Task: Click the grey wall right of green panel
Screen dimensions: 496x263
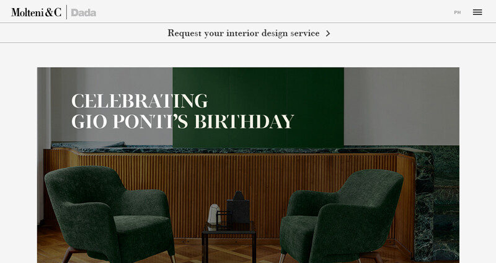Action: (401, 106)
